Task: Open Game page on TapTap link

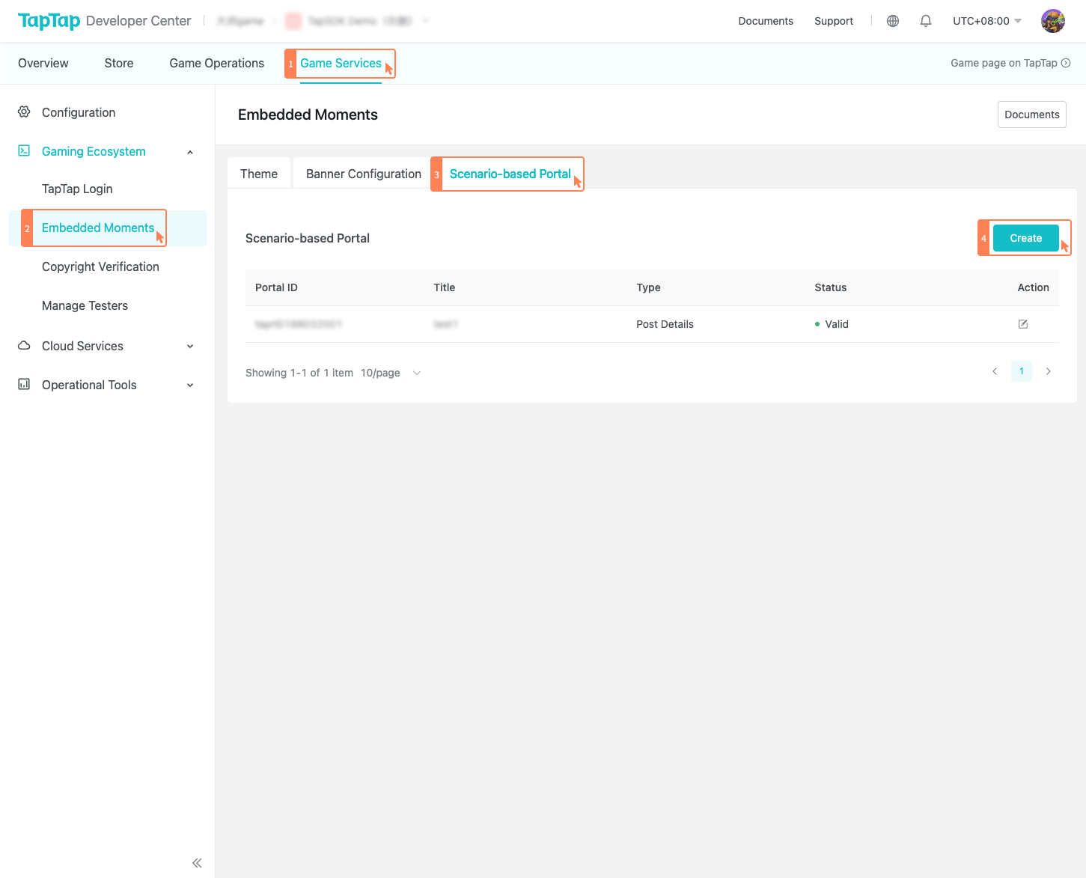Action: (1010, 63)
